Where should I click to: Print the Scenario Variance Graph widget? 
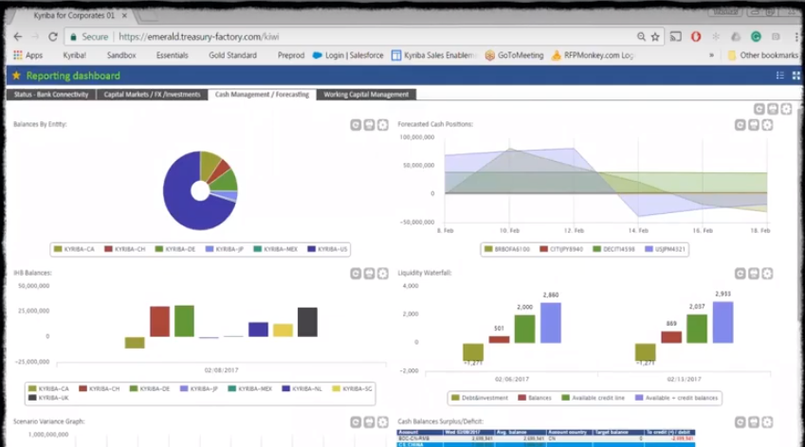[369, 421]
